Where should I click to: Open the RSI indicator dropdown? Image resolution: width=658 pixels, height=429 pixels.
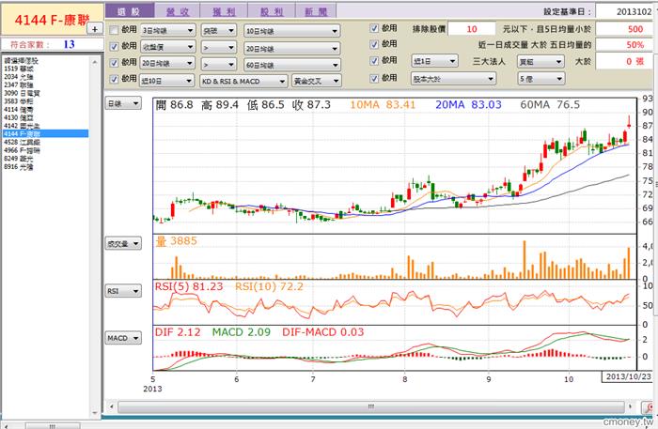pos(123,291)
